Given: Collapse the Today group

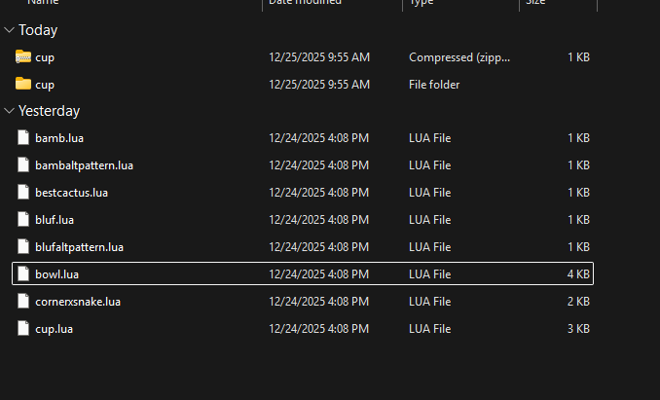Looking at the screenshot, I should [9, 30].
